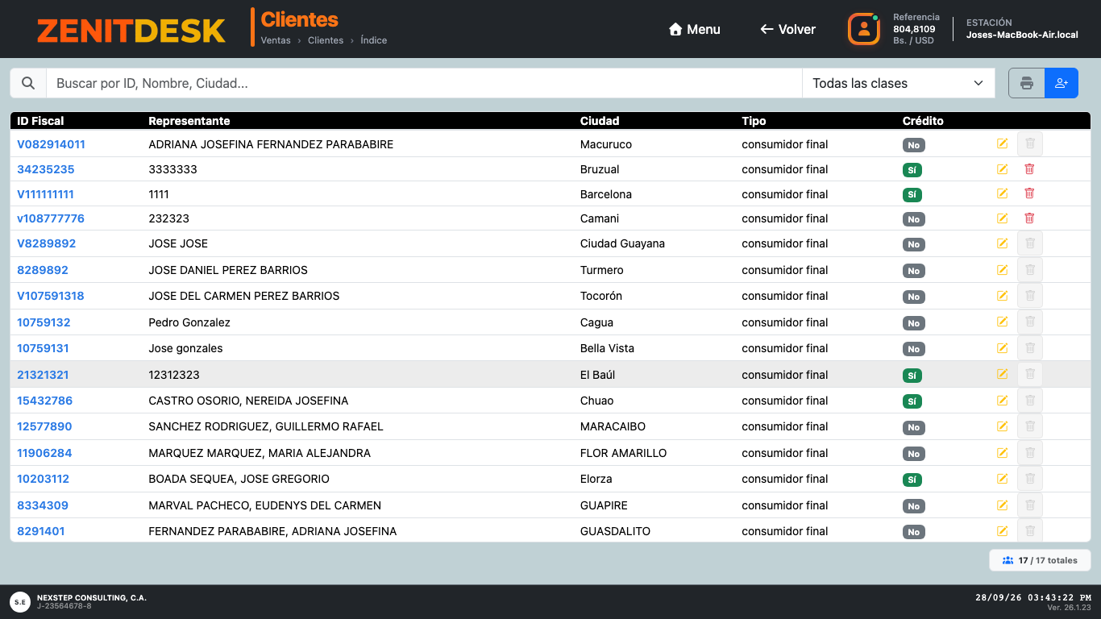Open client ID link 10759132
This screenshot has height=619, width=1101.
tap(44, 322)
